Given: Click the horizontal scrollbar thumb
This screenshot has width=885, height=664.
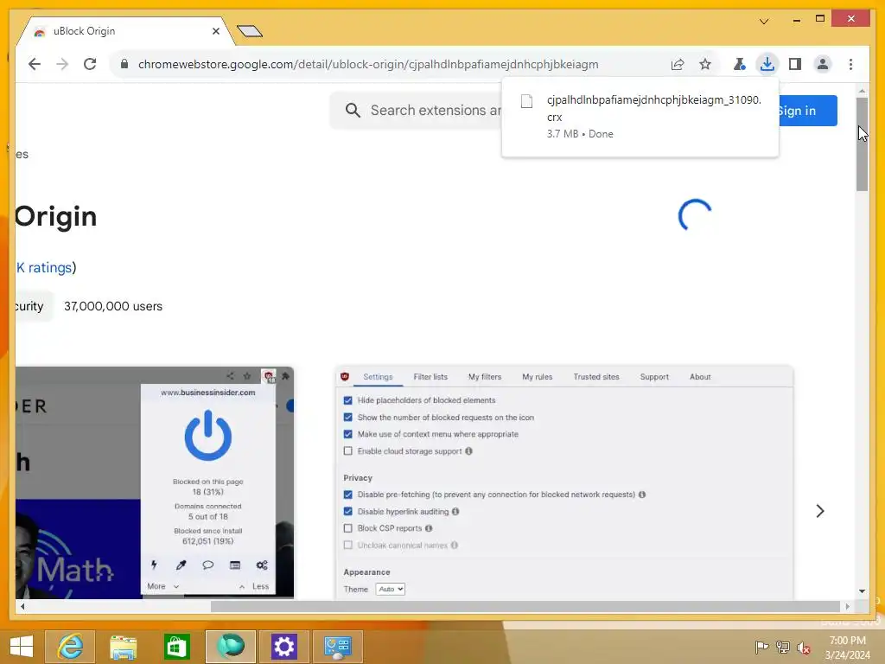Looking at the screenshot, I should coord(525,606).
